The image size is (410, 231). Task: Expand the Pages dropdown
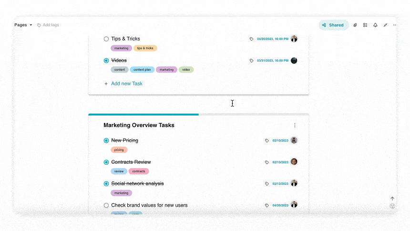coord(23,25)
